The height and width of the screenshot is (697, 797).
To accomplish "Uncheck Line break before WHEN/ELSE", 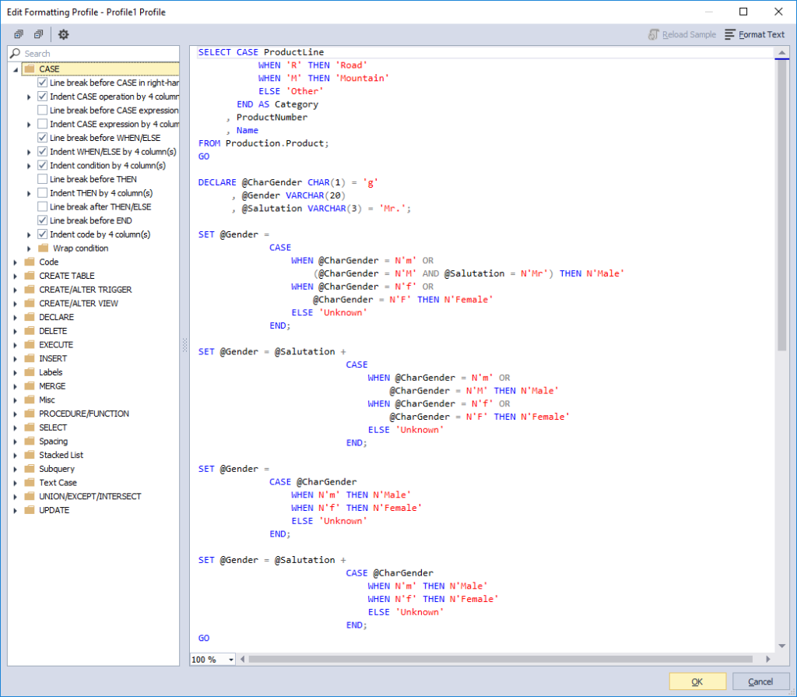I will click(43, 138).
